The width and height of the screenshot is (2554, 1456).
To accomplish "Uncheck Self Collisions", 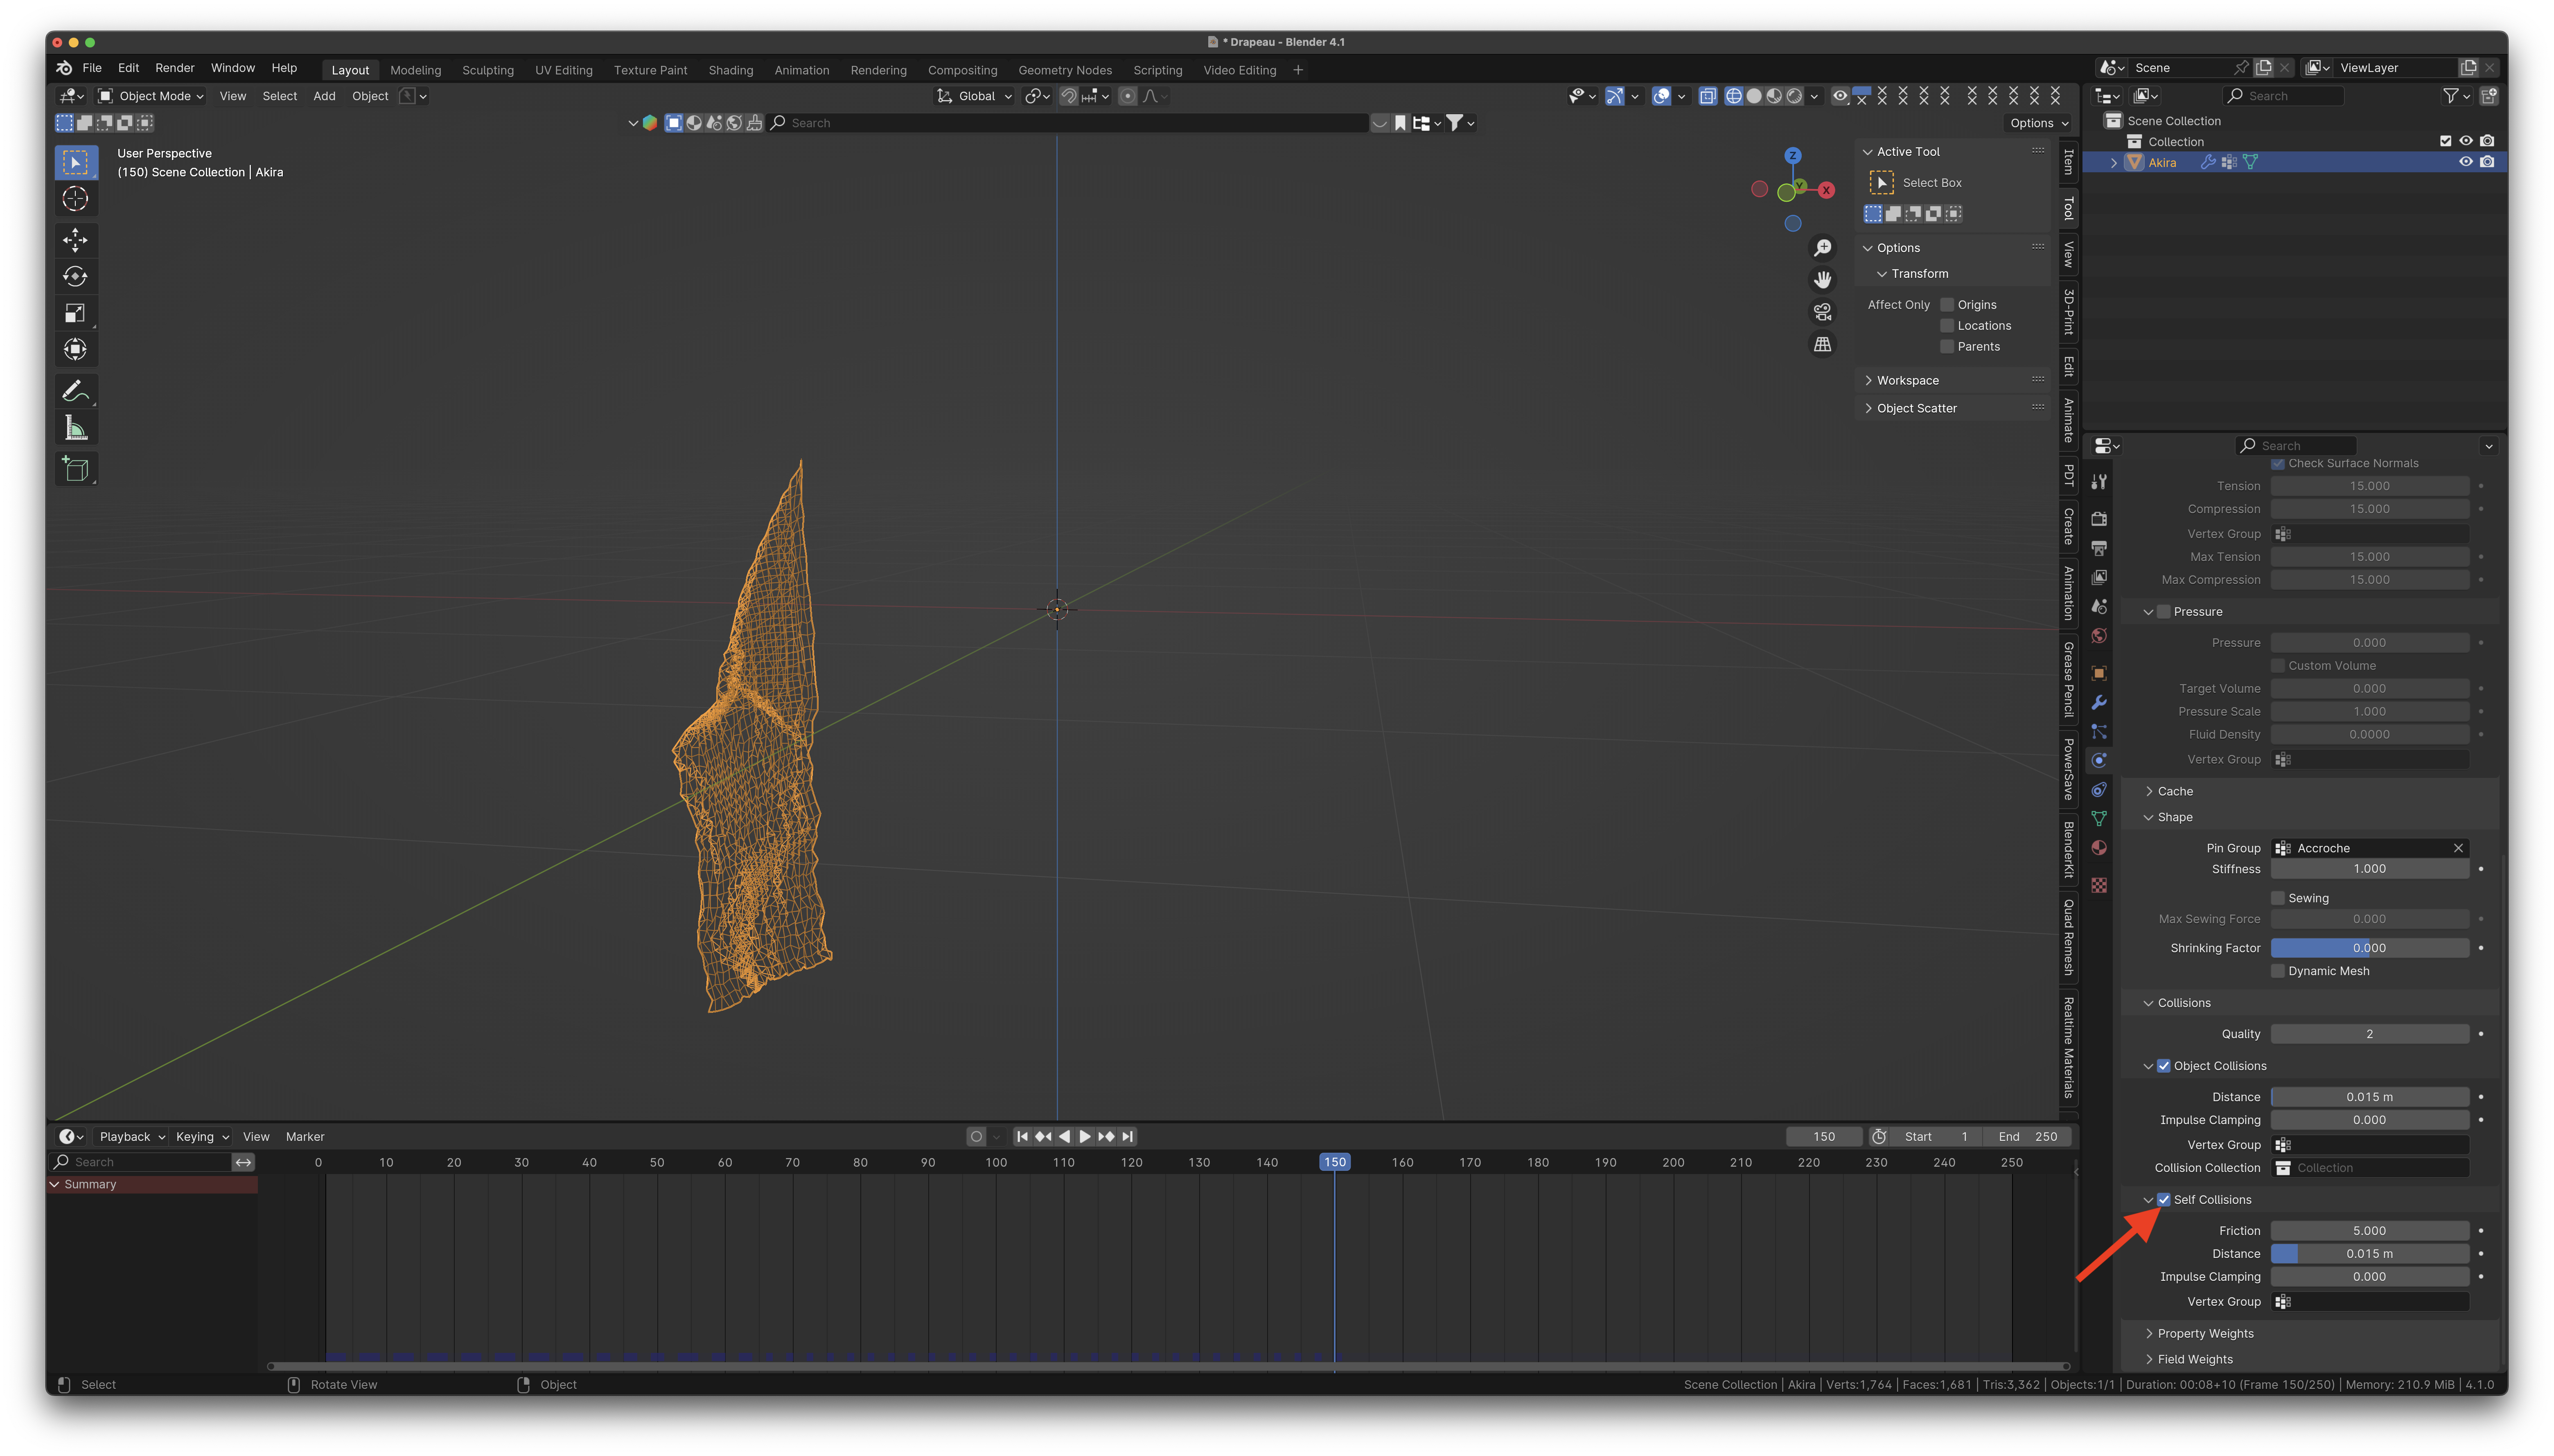I will pos(2164,1200).
